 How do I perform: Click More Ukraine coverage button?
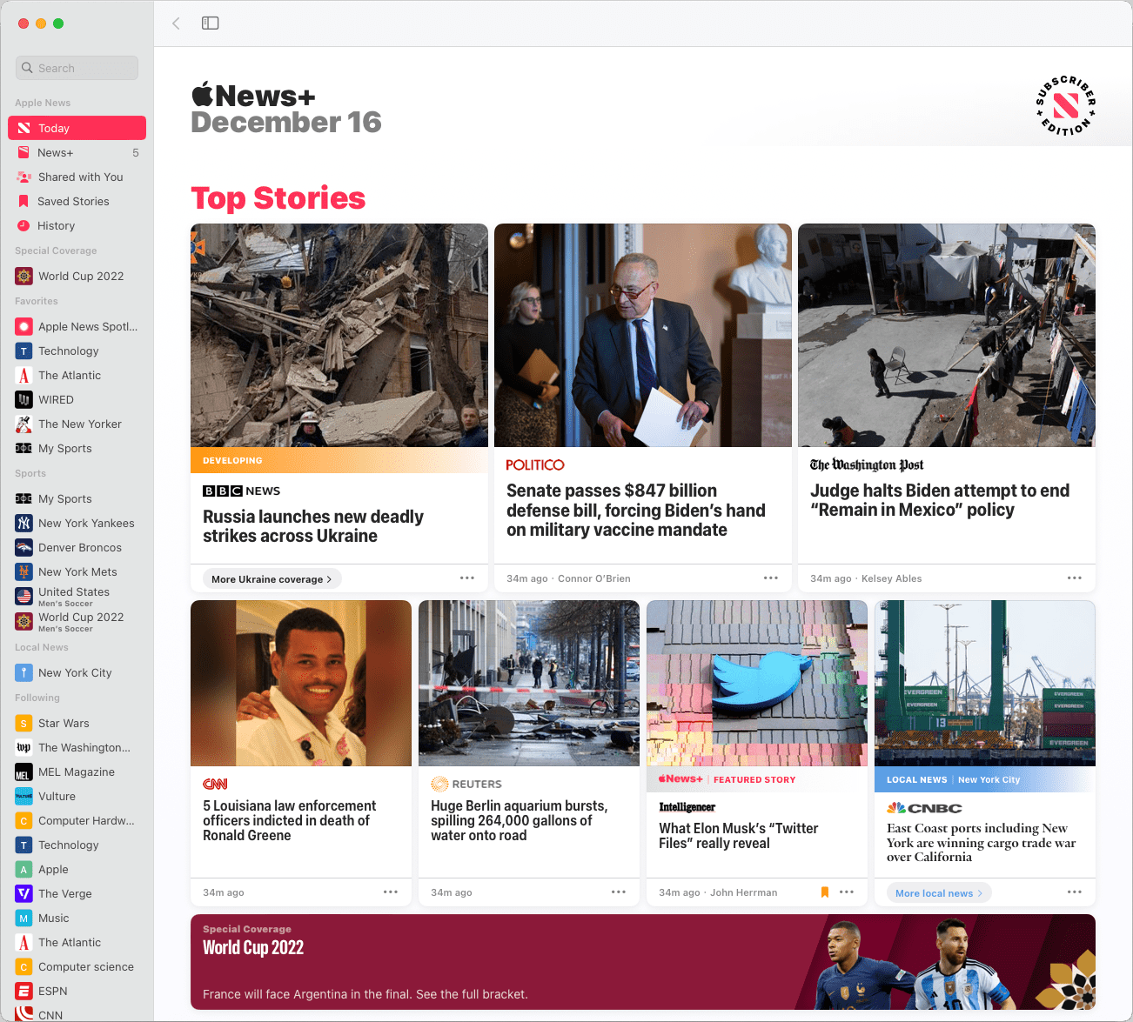coord(272,579)
